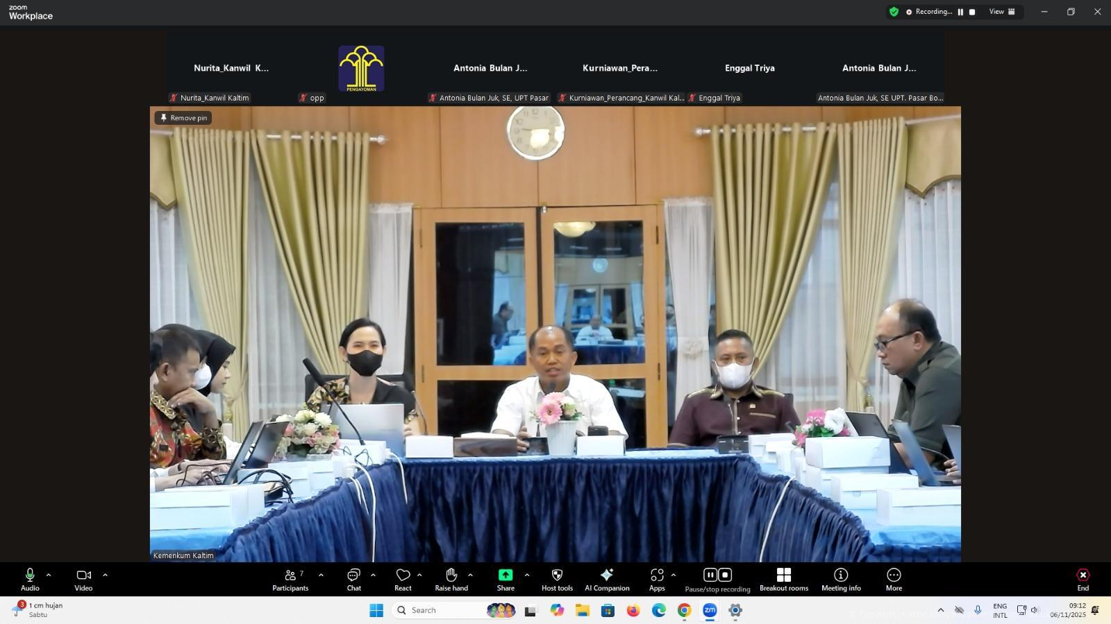Open the share options chevron beside Share
This screenshot has height=624, width=1111.
[x=527, y=575]
